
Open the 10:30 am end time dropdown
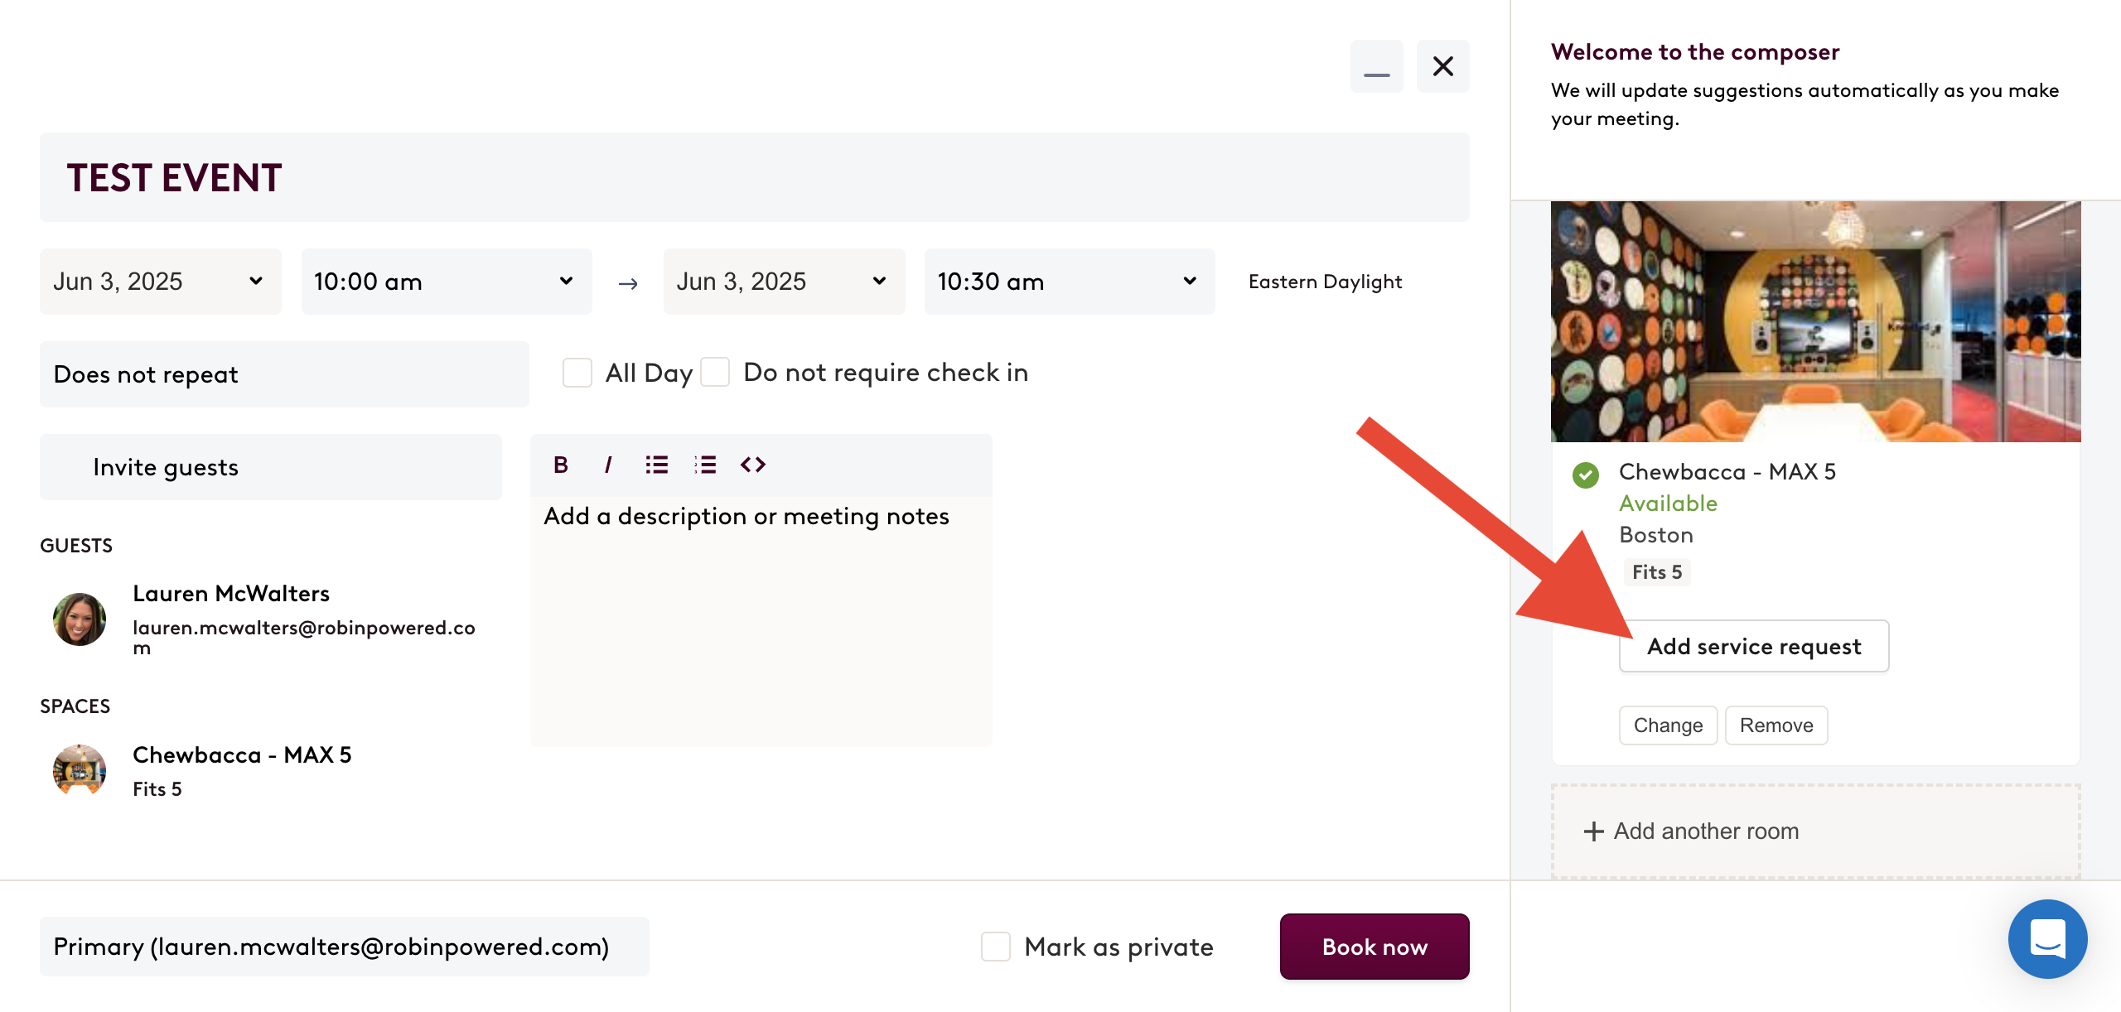pyautogui.click(x=1070, y=282)
